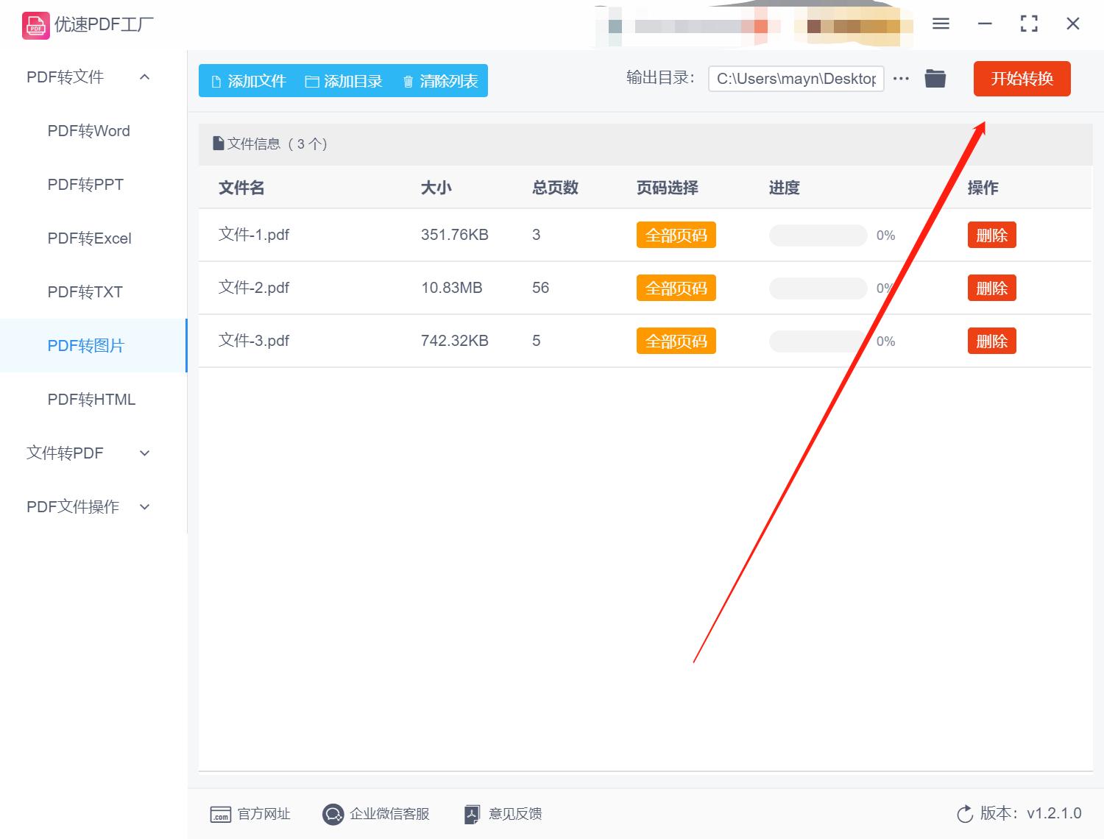Open 企业微信客服 customer service chat icon
Screen dimensions: 1104x839
click(333, 814)
